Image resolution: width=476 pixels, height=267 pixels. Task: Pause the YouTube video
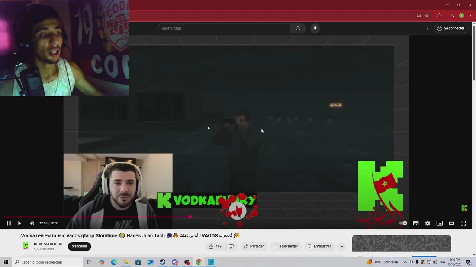coord(9,223)
